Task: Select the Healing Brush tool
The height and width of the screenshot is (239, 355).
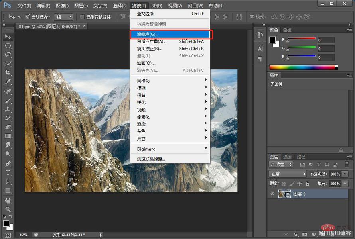Action: (x=8, y=91)
